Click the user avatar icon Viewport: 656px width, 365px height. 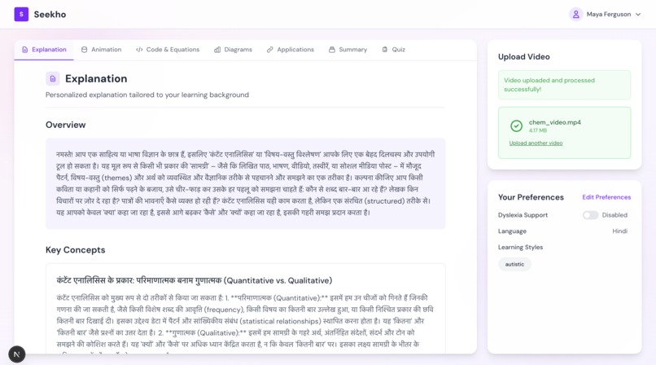tap(575, 14)
